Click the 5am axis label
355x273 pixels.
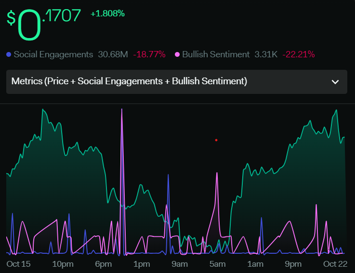[217, 264]
